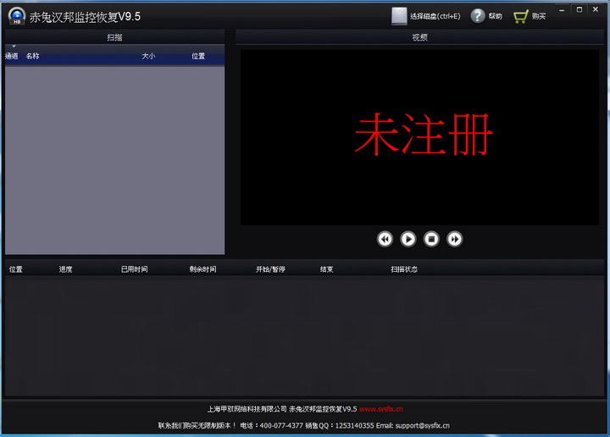Screen dimensions: 610x437
Task: Switch to the 扫描 panel tab
Action: 114,37
